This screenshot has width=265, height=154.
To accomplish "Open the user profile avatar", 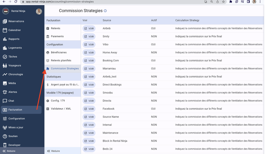I will click(39, 11).
